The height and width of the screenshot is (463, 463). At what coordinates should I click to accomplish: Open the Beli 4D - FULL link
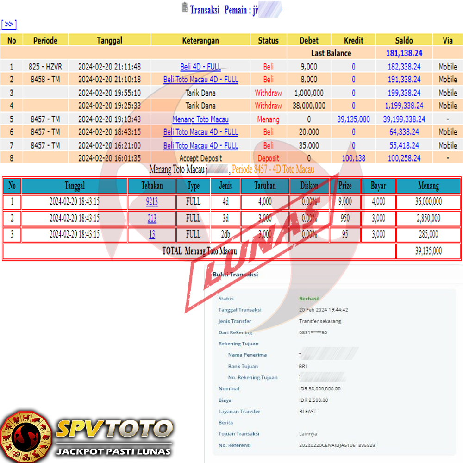point(200,67)
